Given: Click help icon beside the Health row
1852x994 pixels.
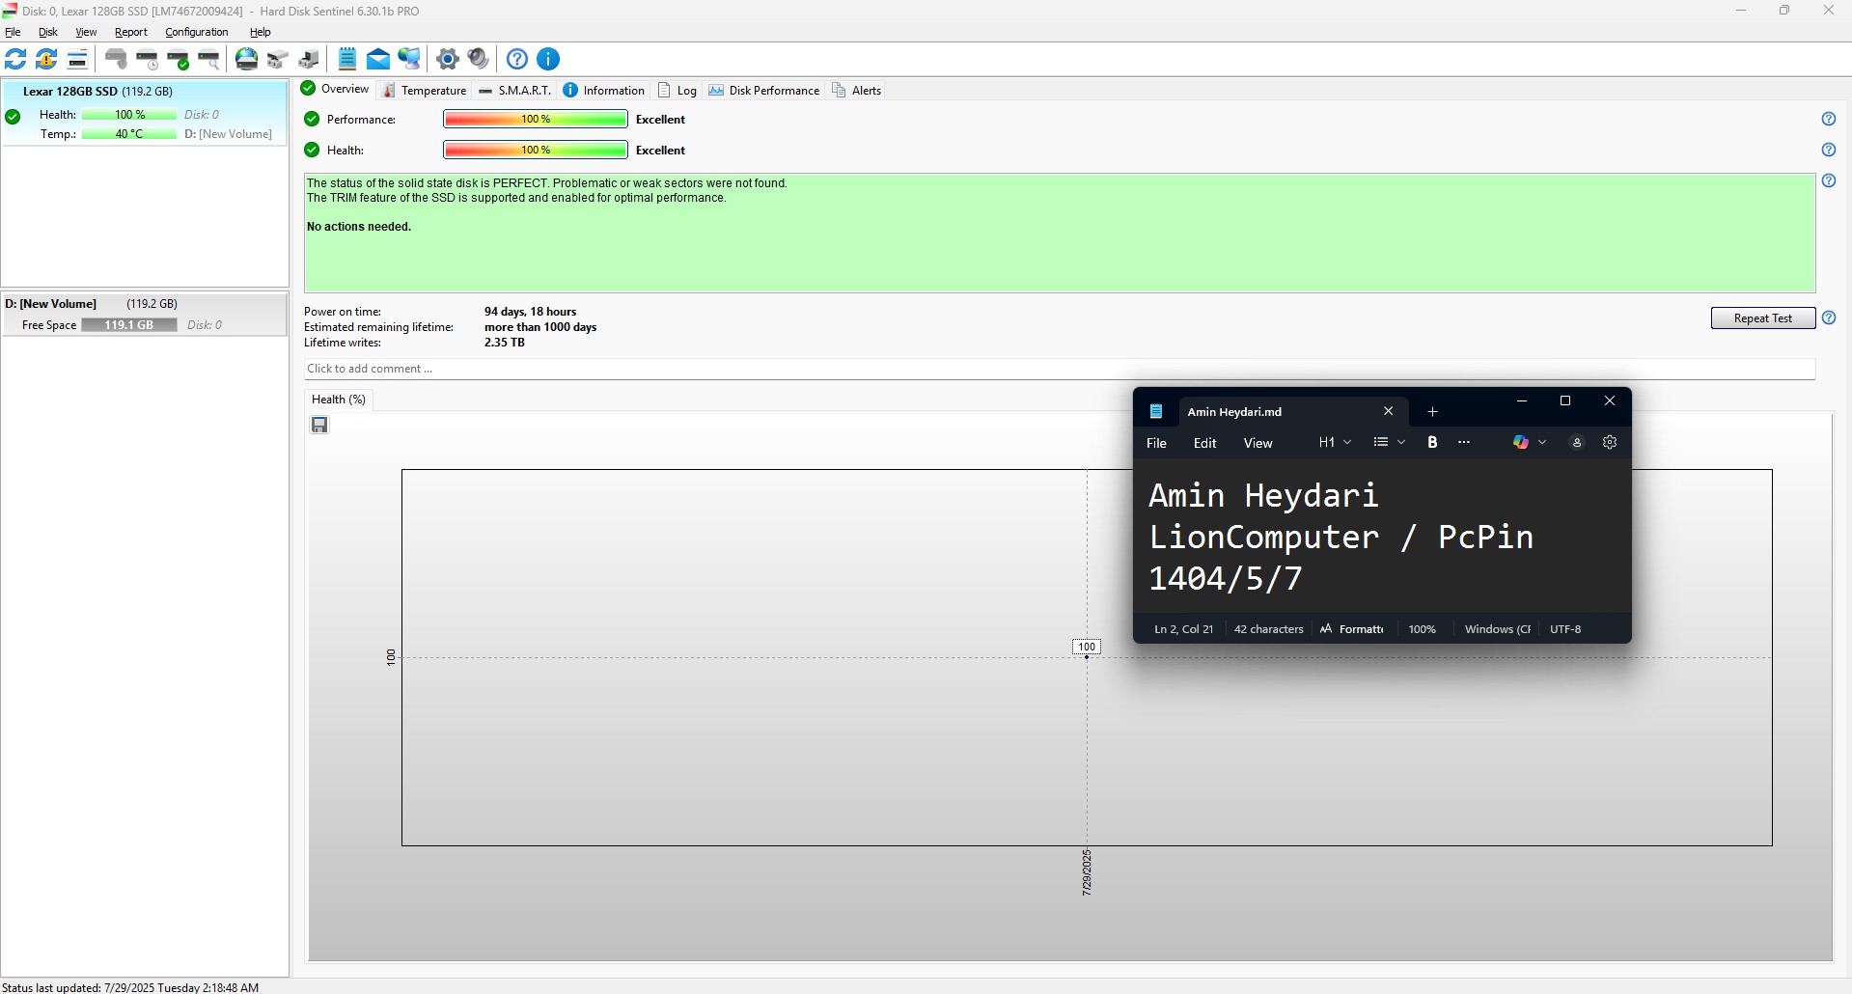Looking at the screenshot, I should tap(1828, 150).
